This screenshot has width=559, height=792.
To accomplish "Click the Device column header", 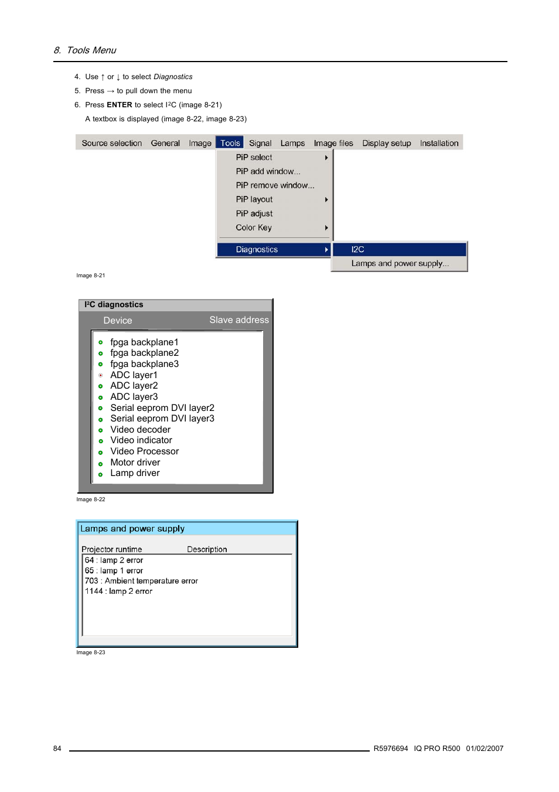I will (x=118, y=321).
